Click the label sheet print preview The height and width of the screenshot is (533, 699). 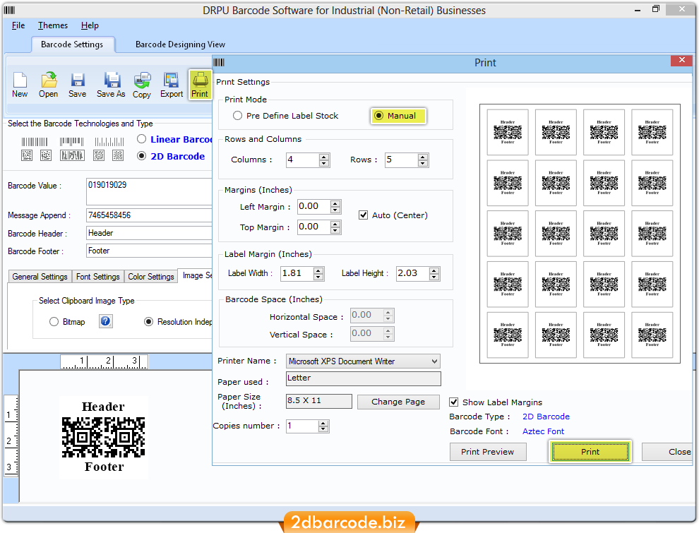580,234
